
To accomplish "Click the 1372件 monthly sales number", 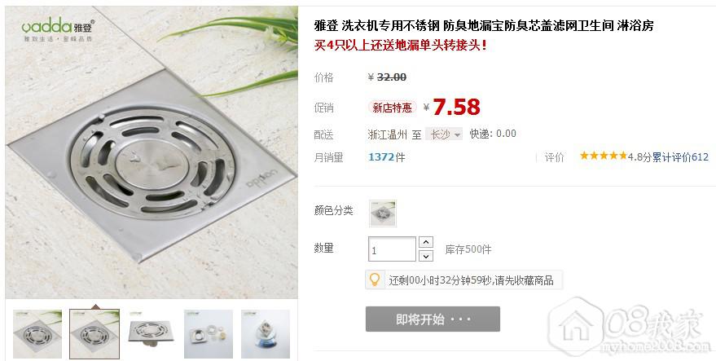I will (x=386, y=157).
